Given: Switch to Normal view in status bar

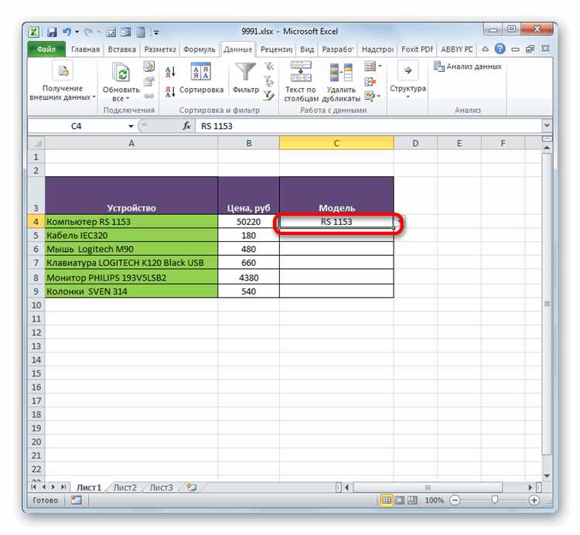Looking at the screenshot, I should click(x=387, y=500).
